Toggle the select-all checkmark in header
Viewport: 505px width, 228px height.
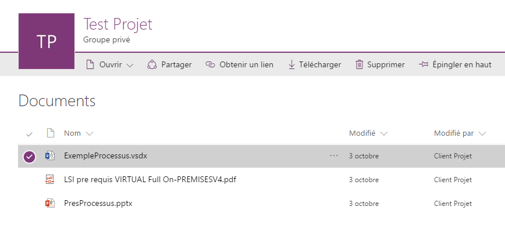click(29, 134)
